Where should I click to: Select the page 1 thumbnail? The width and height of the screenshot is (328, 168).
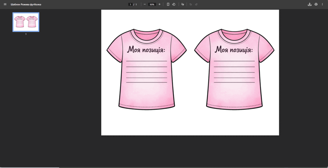(26, 22)
